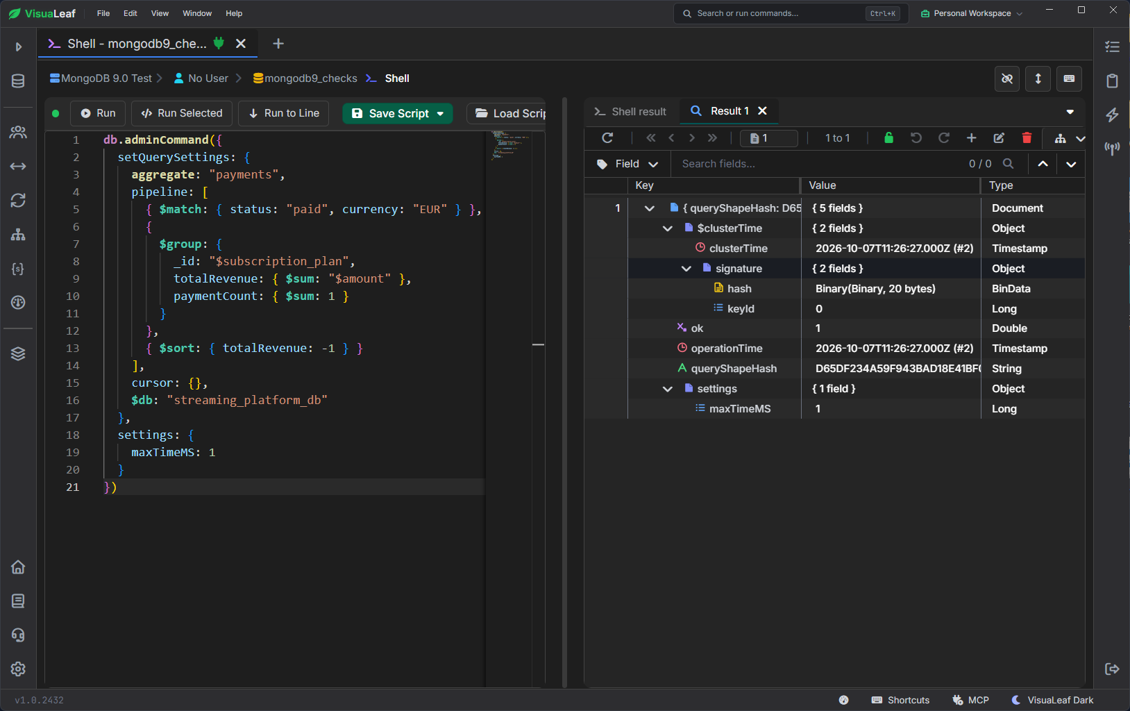Open the Field filter dropdown
The width and height of the screenshot is (1130, 711).
pos(627,164)
